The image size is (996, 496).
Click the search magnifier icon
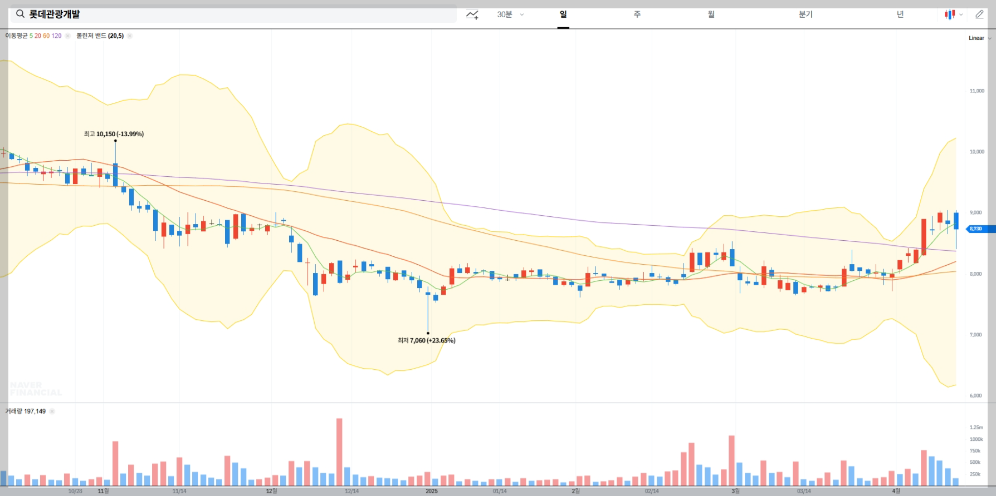pyautogui.click(x=20, y=14)
